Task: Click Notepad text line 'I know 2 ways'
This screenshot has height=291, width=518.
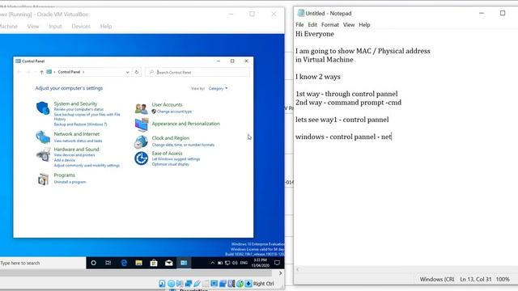Action: [318, 77]
